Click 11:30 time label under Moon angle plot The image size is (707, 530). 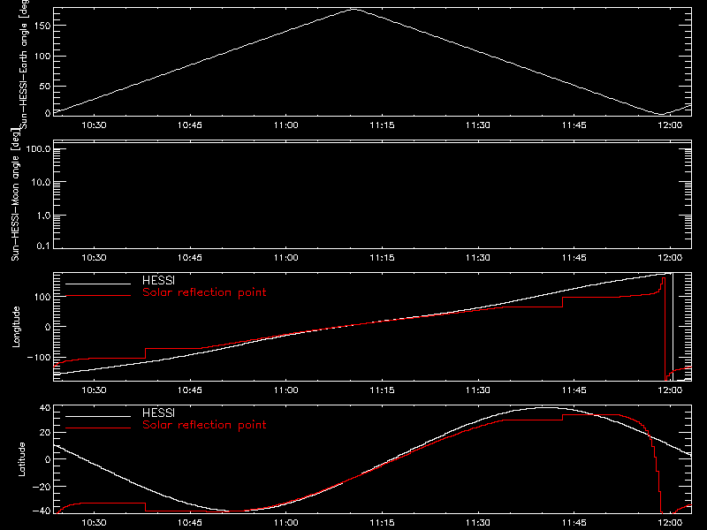(478, 258)
